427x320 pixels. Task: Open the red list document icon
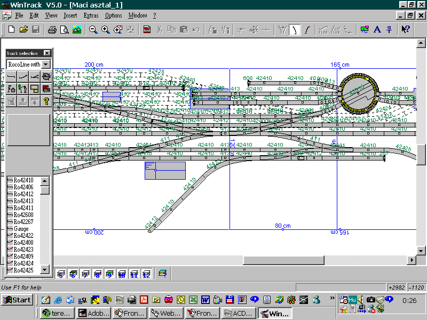[x=147, y=29]
